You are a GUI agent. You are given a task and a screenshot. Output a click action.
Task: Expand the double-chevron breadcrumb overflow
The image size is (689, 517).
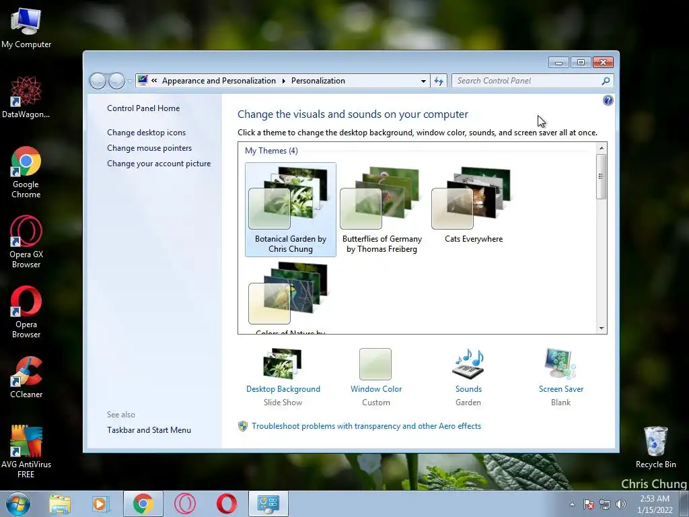click(154, 81)
